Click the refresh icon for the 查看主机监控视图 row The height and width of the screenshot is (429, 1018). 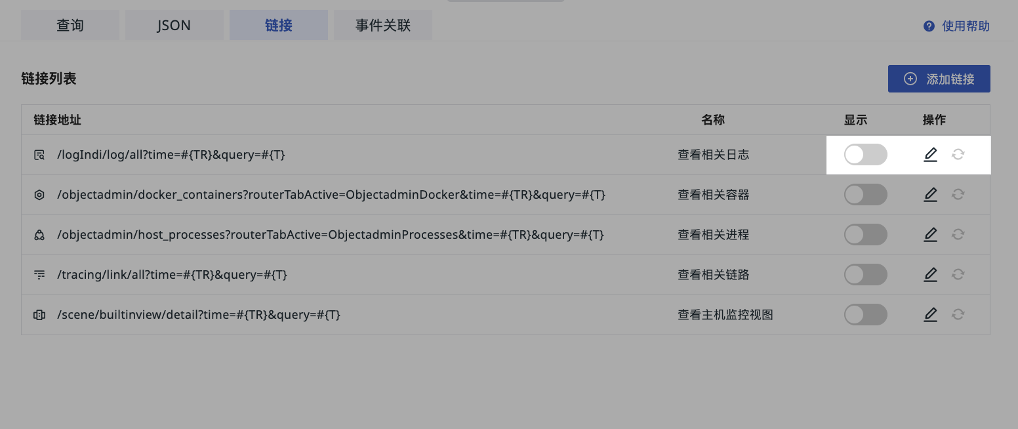[958, 315]
